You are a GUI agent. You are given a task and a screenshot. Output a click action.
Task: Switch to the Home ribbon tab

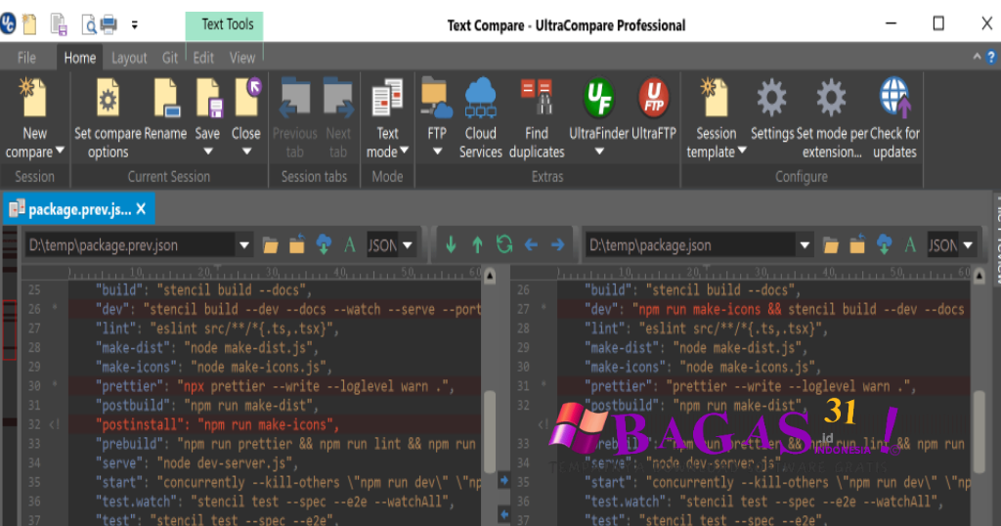pos(80,58)
